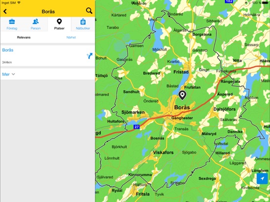Tap the Wi-Fi status icon
The width and height of the screenshot is (270, 202).
click(x=19, y=3)
